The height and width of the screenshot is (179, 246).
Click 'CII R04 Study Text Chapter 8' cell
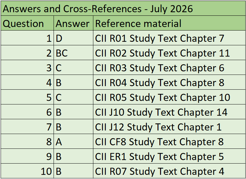(x=169, y=82)
